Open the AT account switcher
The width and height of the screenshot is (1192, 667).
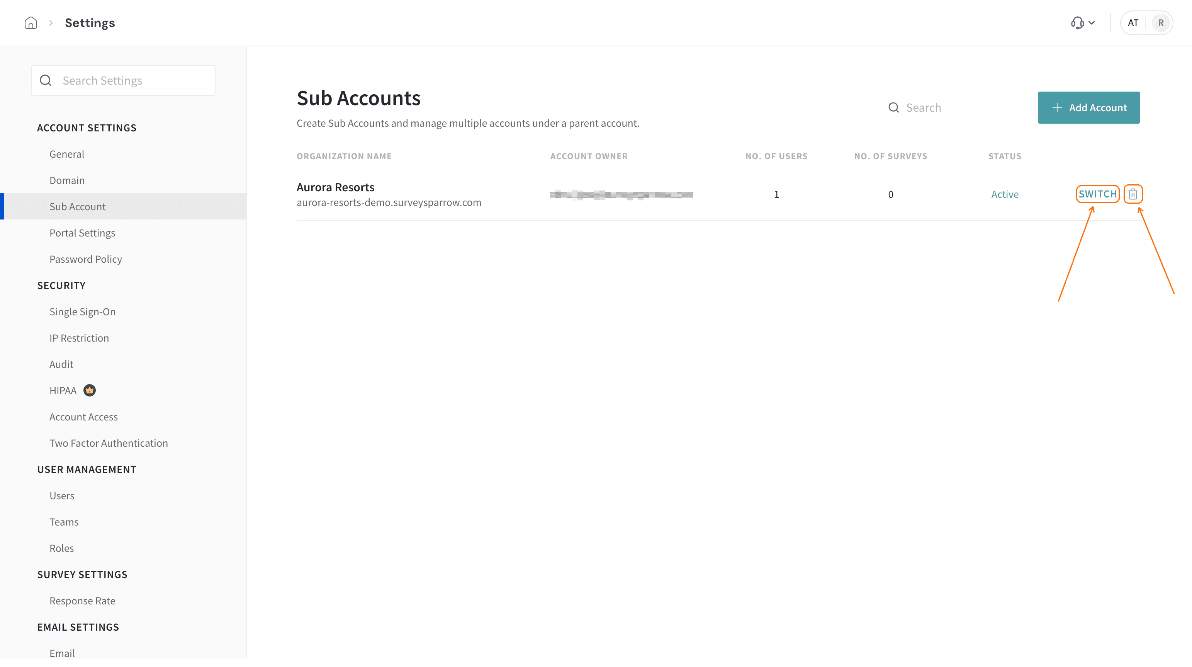coord(1133,23)
